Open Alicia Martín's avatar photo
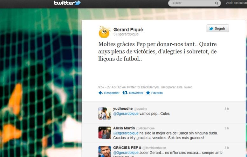247x157 pixels. pyautogui.click(x=105, y=133)
